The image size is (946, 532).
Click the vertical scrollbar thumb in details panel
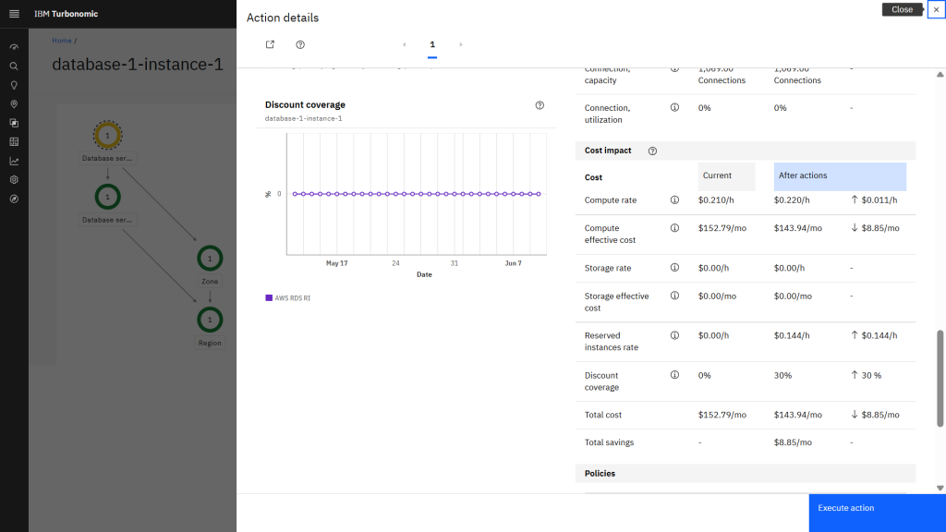pos(940,378)
